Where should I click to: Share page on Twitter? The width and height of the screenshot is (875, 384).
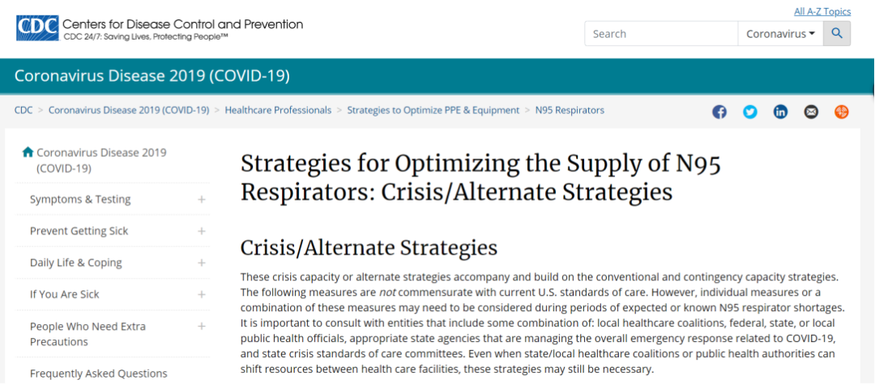pyautogui.click(x=750, y=112)
